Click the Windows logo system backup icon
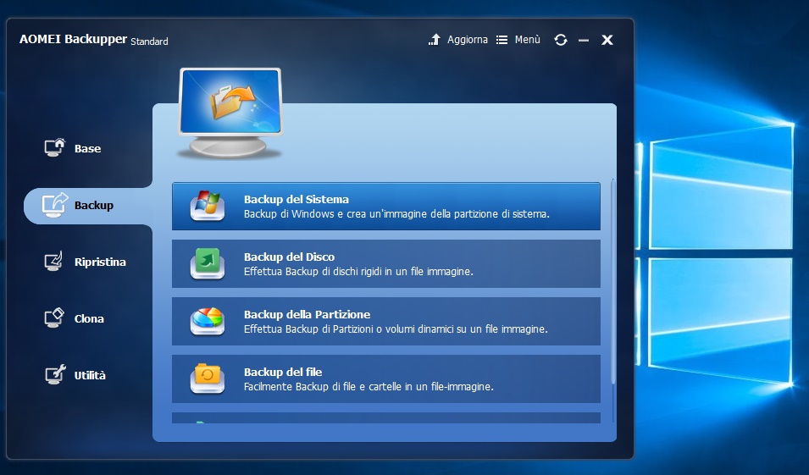The image size is (809, 475). (x=208, y=206)
